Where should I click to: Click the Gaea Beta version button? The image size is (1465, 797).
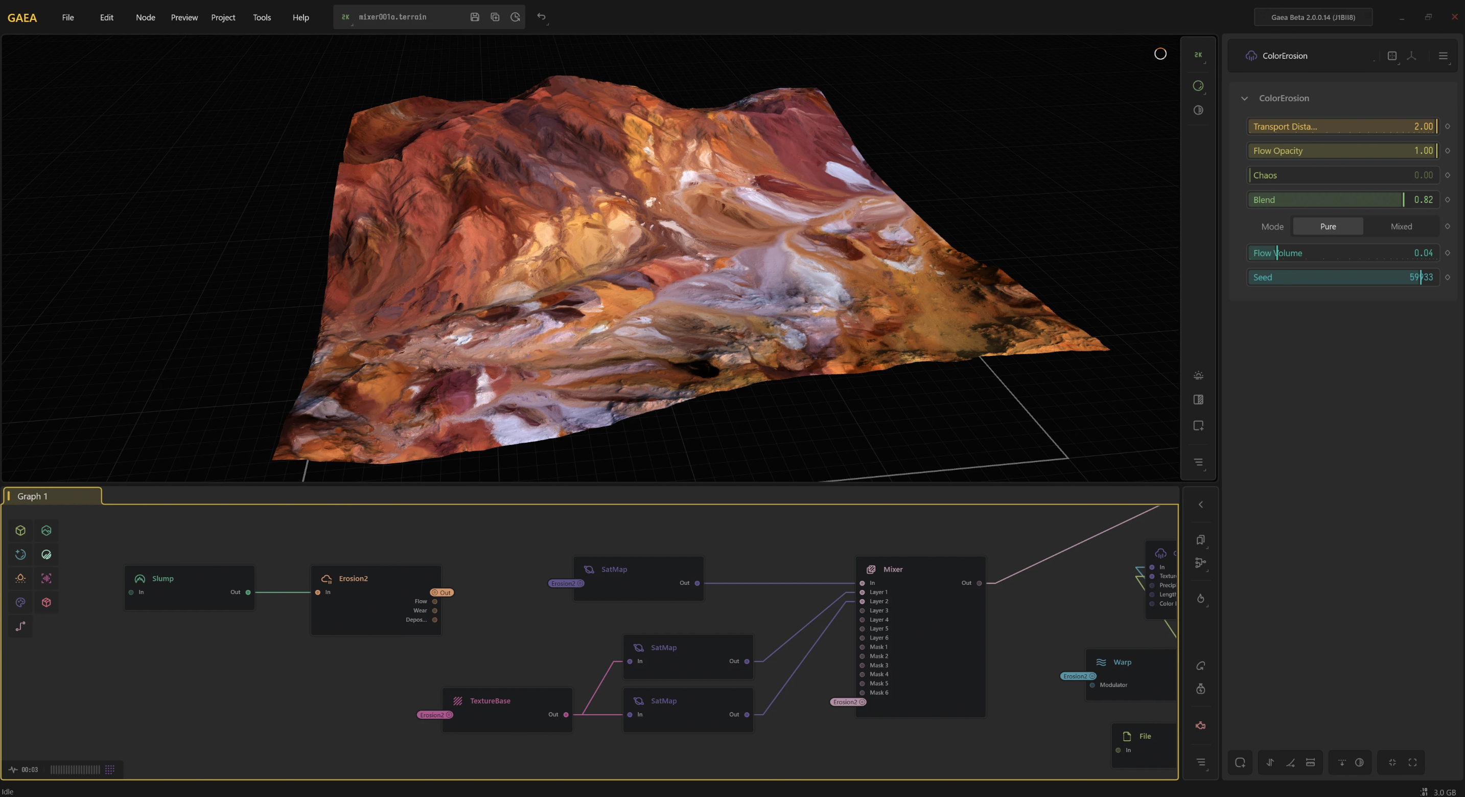(1313, 17)
